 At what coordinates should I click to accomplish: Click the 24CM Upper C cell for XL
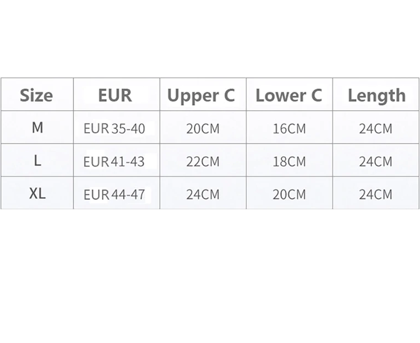[x=203, y=194]
